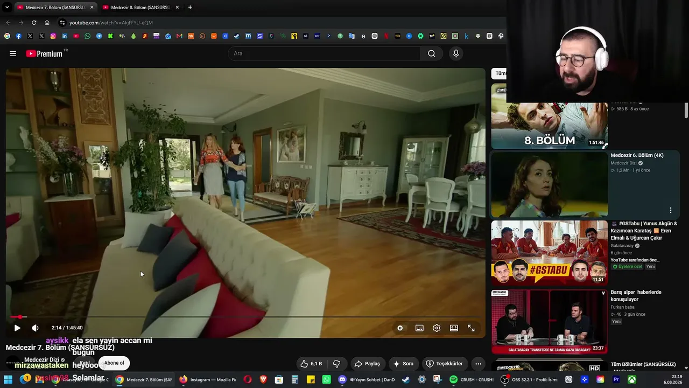The width and height of the screenshot is (689, 388).
Task: Open the Facebook bookmark
Action: 18,36
